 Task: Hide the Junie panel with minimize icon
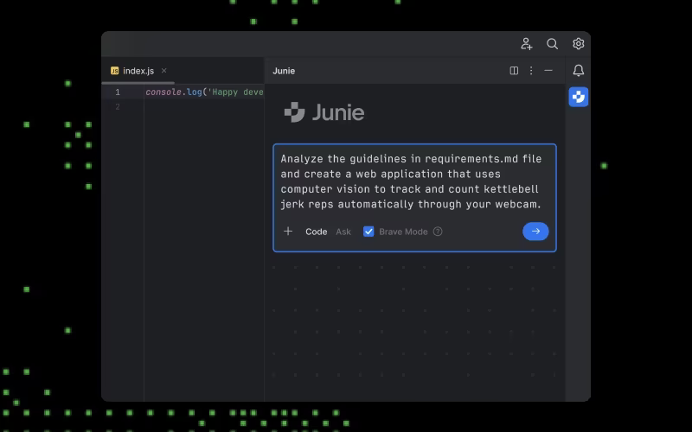tap(548, 71)
